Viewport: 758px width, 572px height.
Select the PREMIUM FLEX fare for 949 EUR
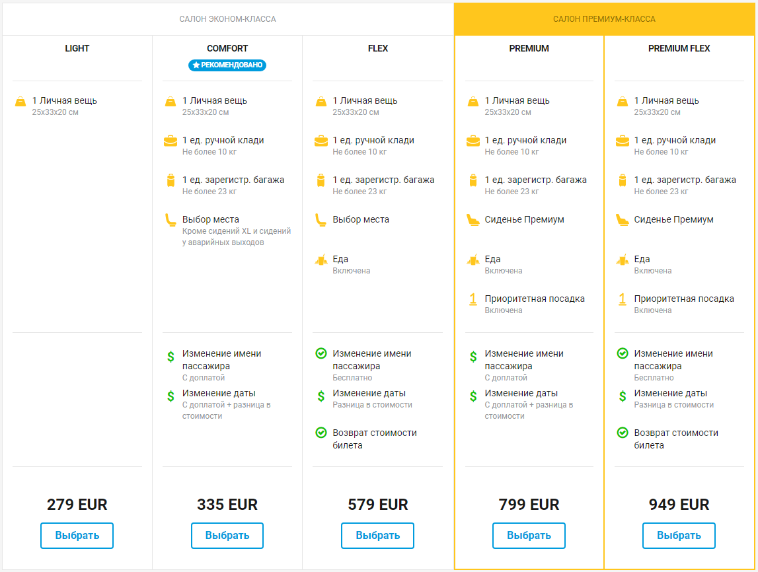pyautogui.click(x=679, y=535)
